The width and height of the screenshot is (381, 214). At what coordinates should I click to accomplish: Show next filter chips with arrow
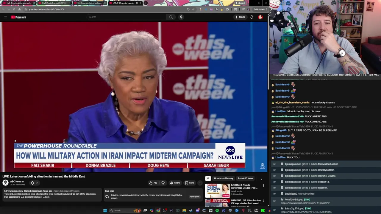click(x=261, y=179)
